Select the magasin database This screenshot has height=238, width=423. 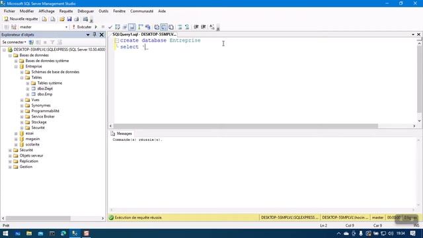32,139
